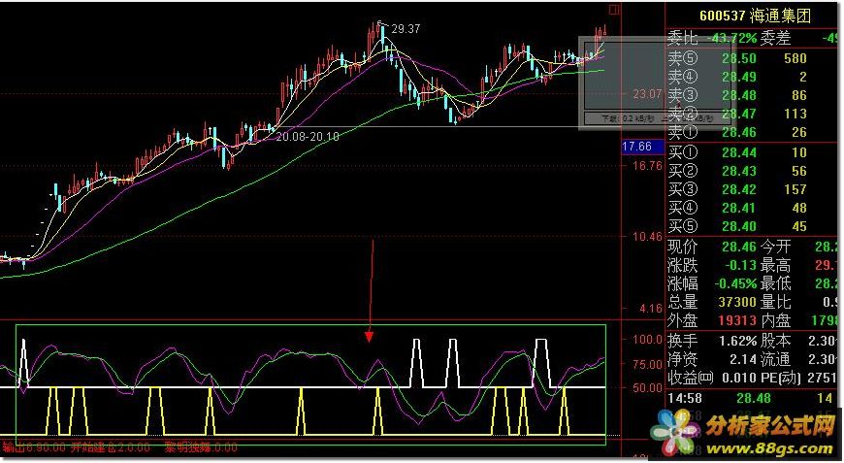
Task: Click the 20.08-20.10 price range label
Action: click(308, 137)
